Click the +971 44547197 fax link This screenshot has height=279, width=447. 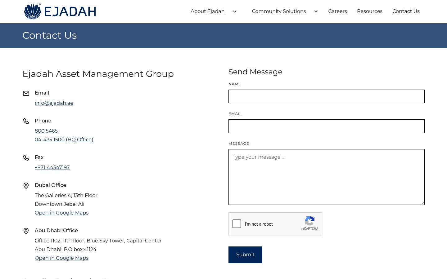52,167
